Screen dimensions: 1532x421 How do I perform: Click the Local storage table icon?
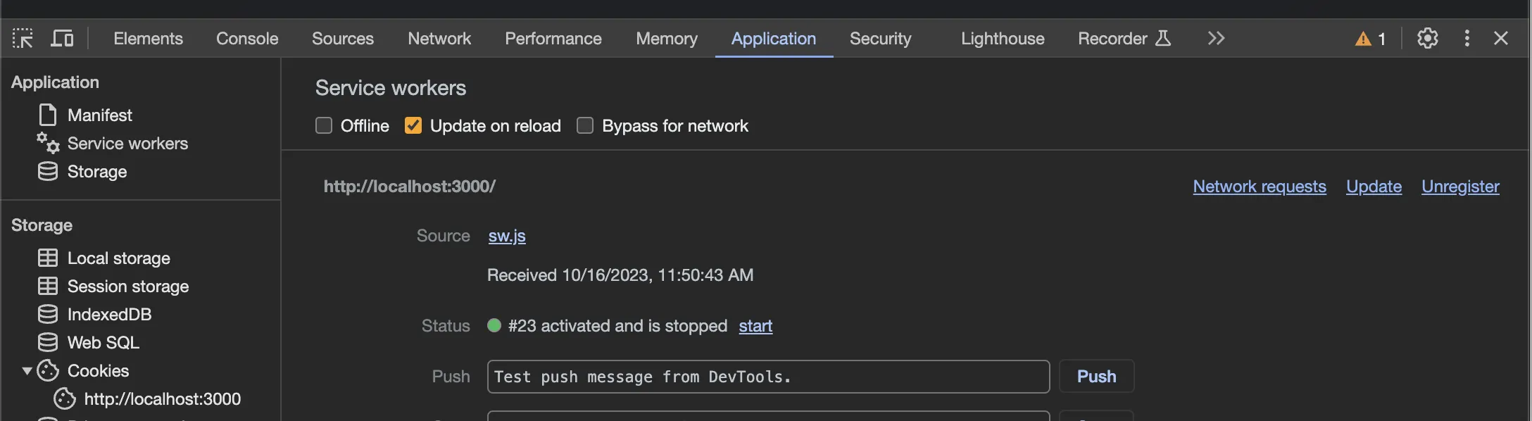coord(47,258)
